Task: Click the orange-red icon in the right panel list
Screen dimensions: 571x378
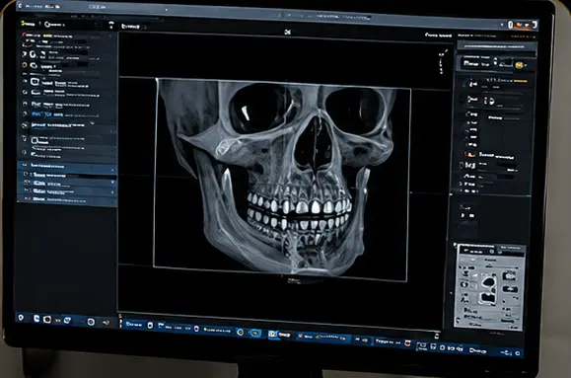Action: pyautogui.click(x=470, y=154)
